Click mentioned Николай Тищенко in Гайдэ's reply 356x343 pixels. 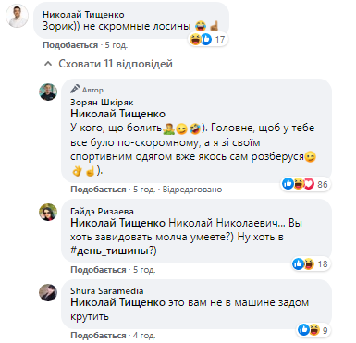(x=118, y=223)
